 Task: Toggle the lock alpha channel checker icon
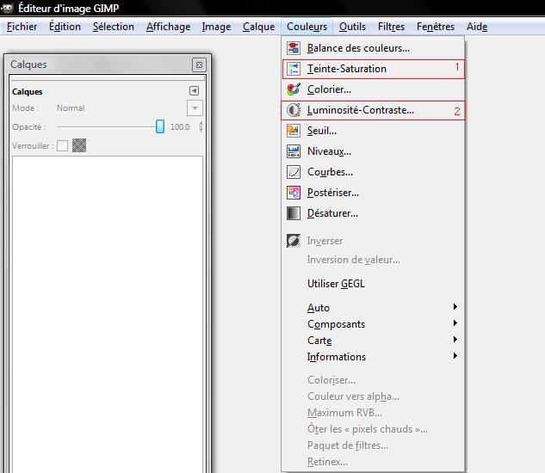(79, 145)
